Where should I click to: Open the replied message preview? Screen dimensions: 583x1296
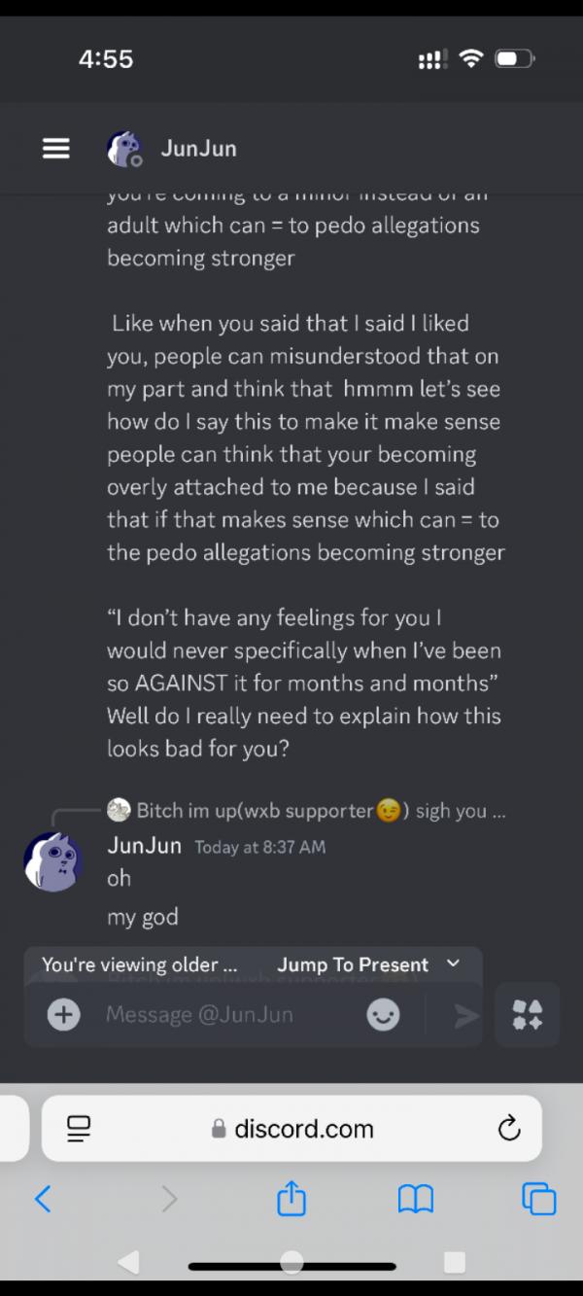coord(307,810)
